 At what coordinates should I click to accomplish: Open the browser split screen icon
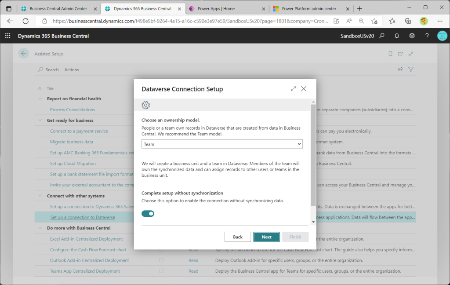(336, 21)
